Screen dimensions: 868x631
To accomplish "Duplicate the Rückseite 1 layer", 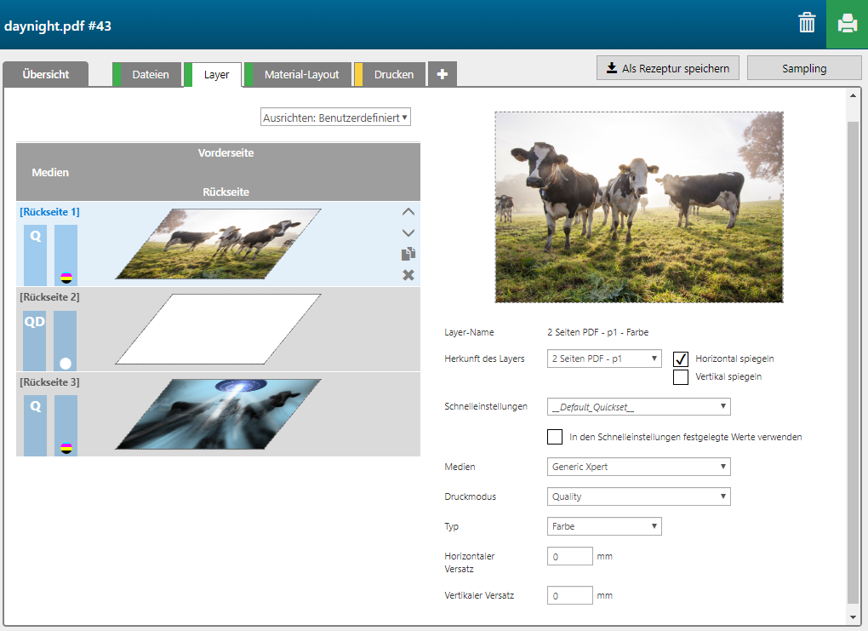I will pos(408,254).
